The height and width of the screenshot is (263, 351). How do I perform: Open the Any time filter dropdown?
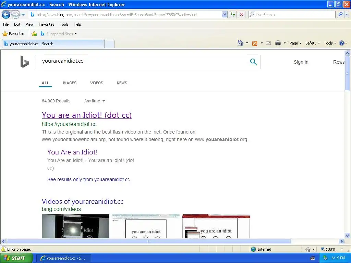(95, 101)
